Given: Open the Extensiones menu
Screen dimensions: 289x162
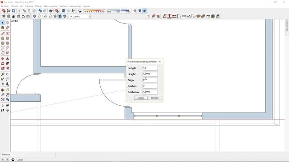Looking at the screenshot, I should pyautogui.click(x=75, y=6).
